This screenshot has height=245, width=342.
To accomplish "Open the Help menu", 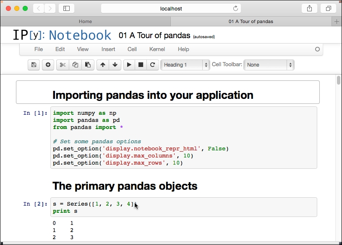I will pos(183,49).
